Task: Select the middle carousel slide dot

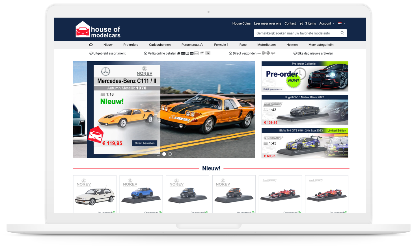Action: tap(164, 154)
